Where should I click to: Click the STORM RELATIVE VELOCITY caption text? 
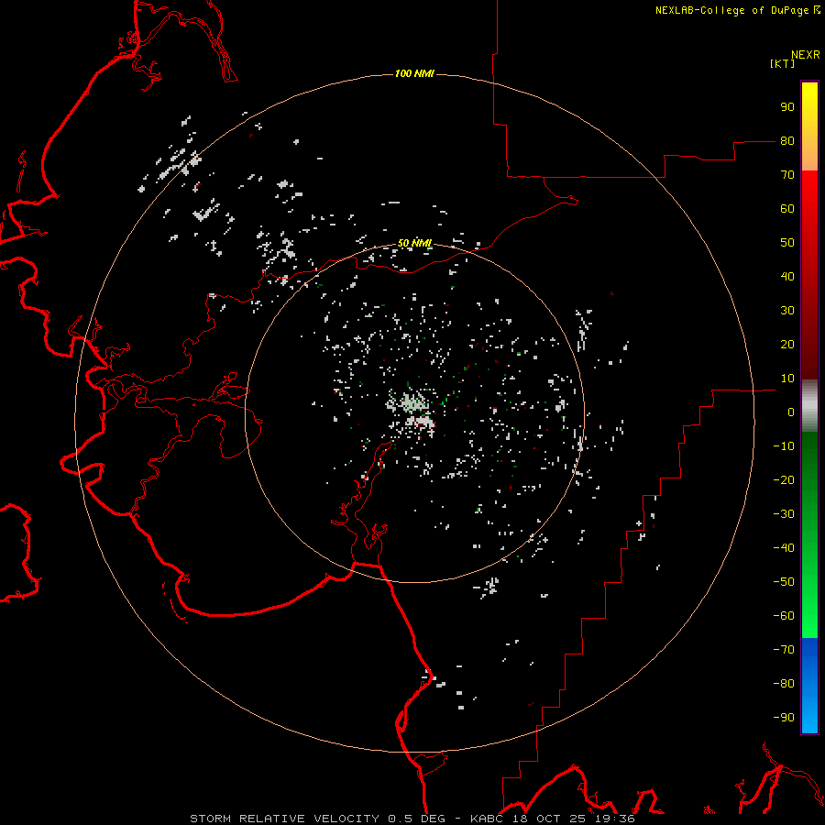click(284, 819)
